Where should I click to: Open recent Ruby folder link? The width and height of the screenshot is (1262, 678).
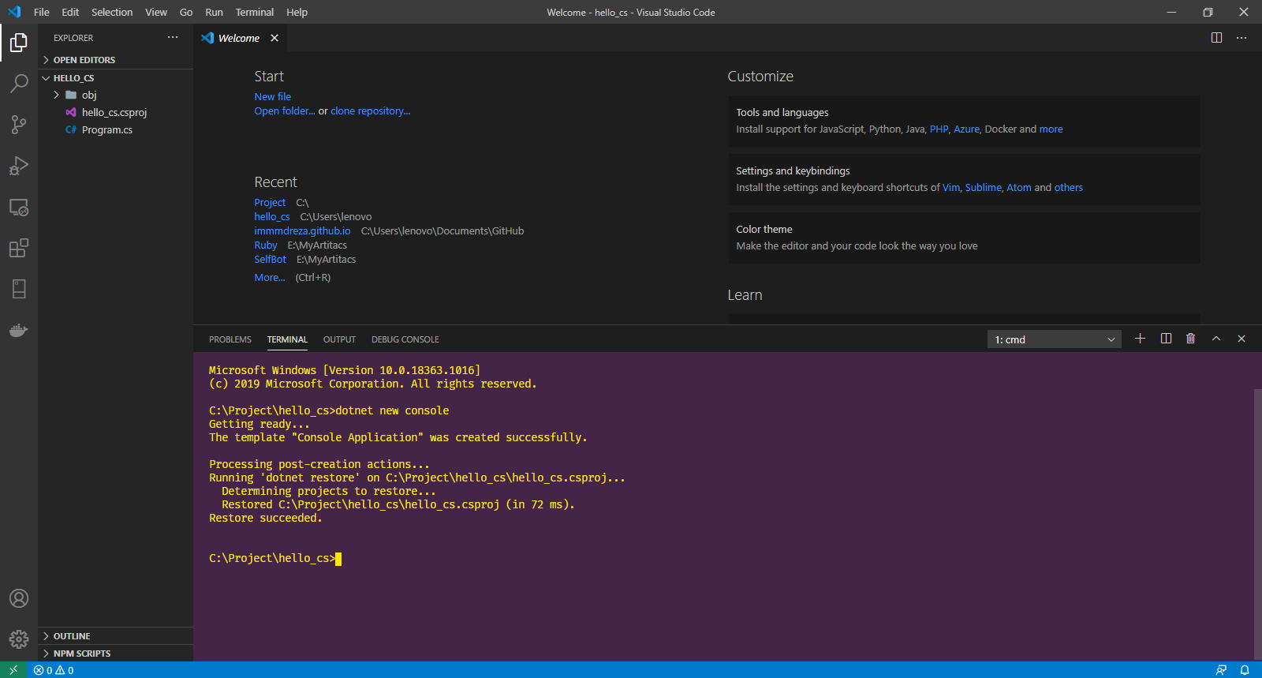tap(266, 245)
